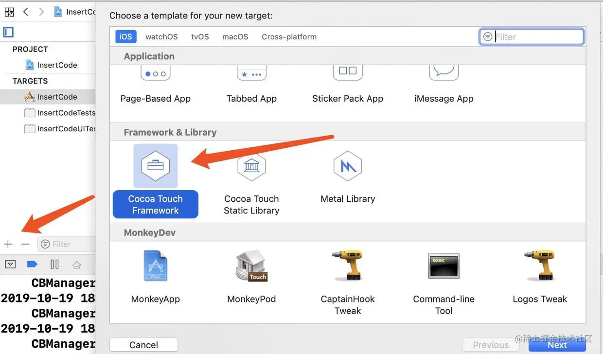Click the Tabbed App label
Image resolution: width=603 pixels, height=354 pixels.
(x=251, y=99)
